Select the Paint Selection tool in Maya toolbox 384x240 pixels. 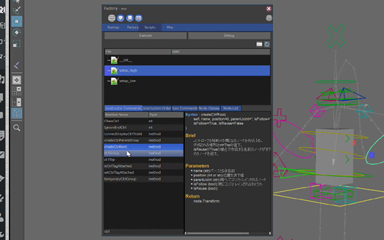coord(17,10)
